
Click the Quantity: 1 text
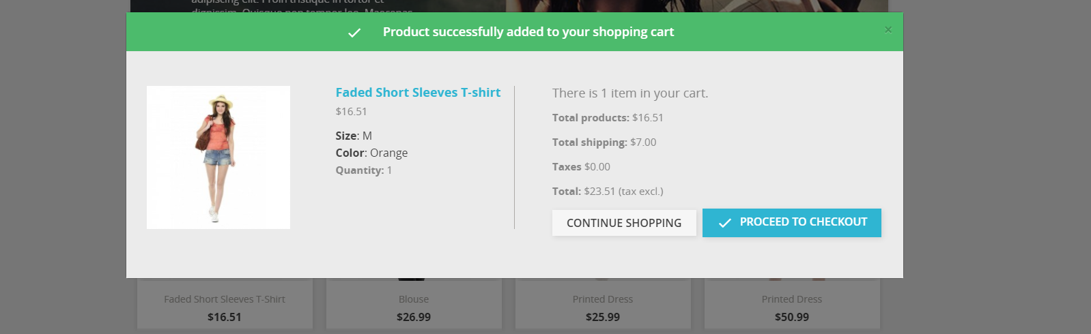click(364, 170)
